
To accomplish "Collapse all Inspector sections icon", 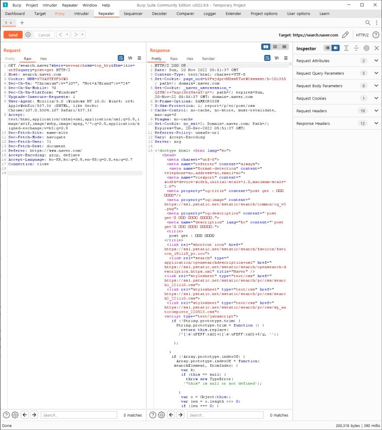I will (356, 48).
